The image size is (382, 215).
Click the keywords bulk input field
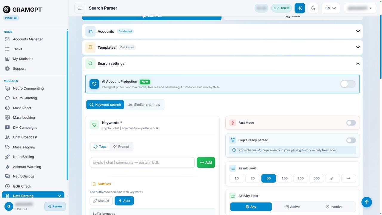click(x=142, y=162)
